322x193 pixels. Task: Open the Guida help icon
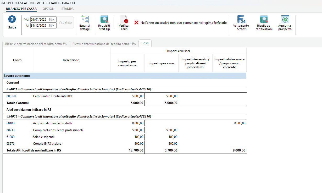tap(12, 20)
